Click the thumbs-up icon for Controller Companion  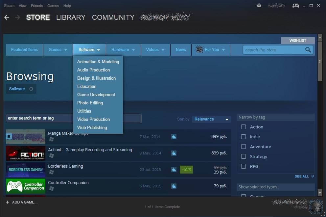point(174,186)
